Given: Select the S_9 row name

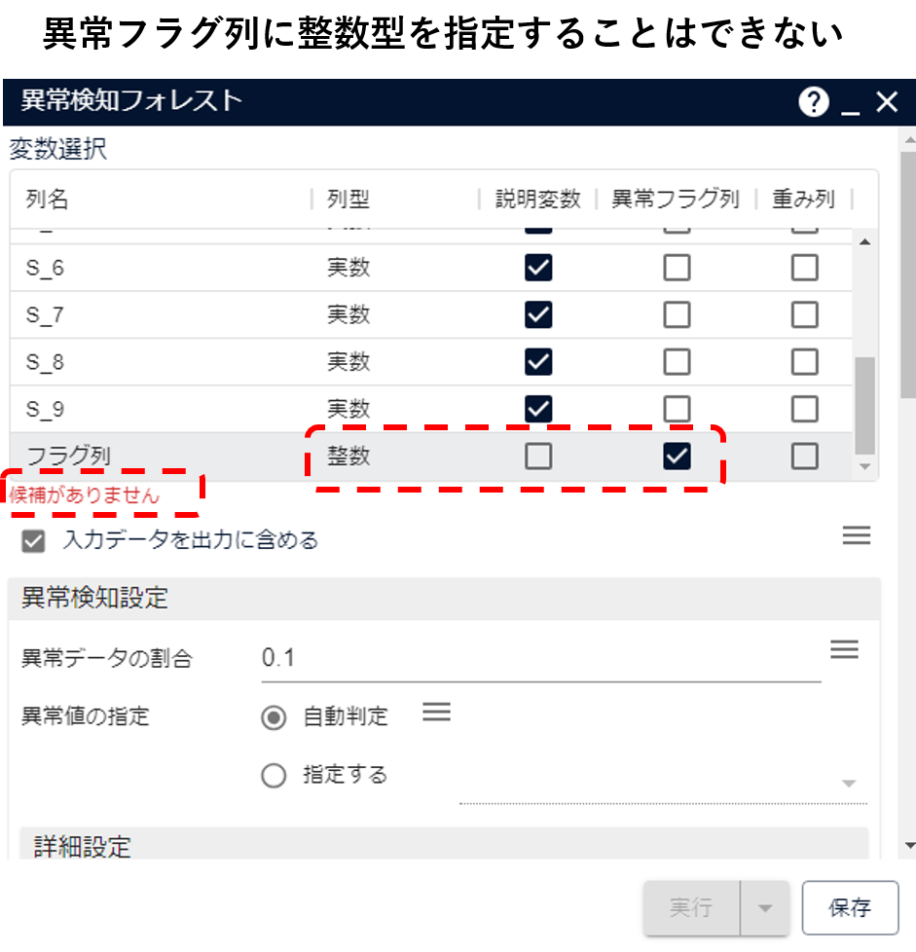Looking at the screenshot, I should [x=45, y=409].
